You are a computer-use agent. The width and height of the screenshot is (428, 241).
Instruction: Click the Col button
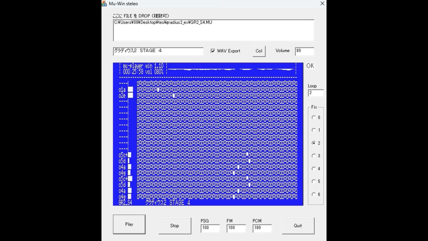coord(259,51)
